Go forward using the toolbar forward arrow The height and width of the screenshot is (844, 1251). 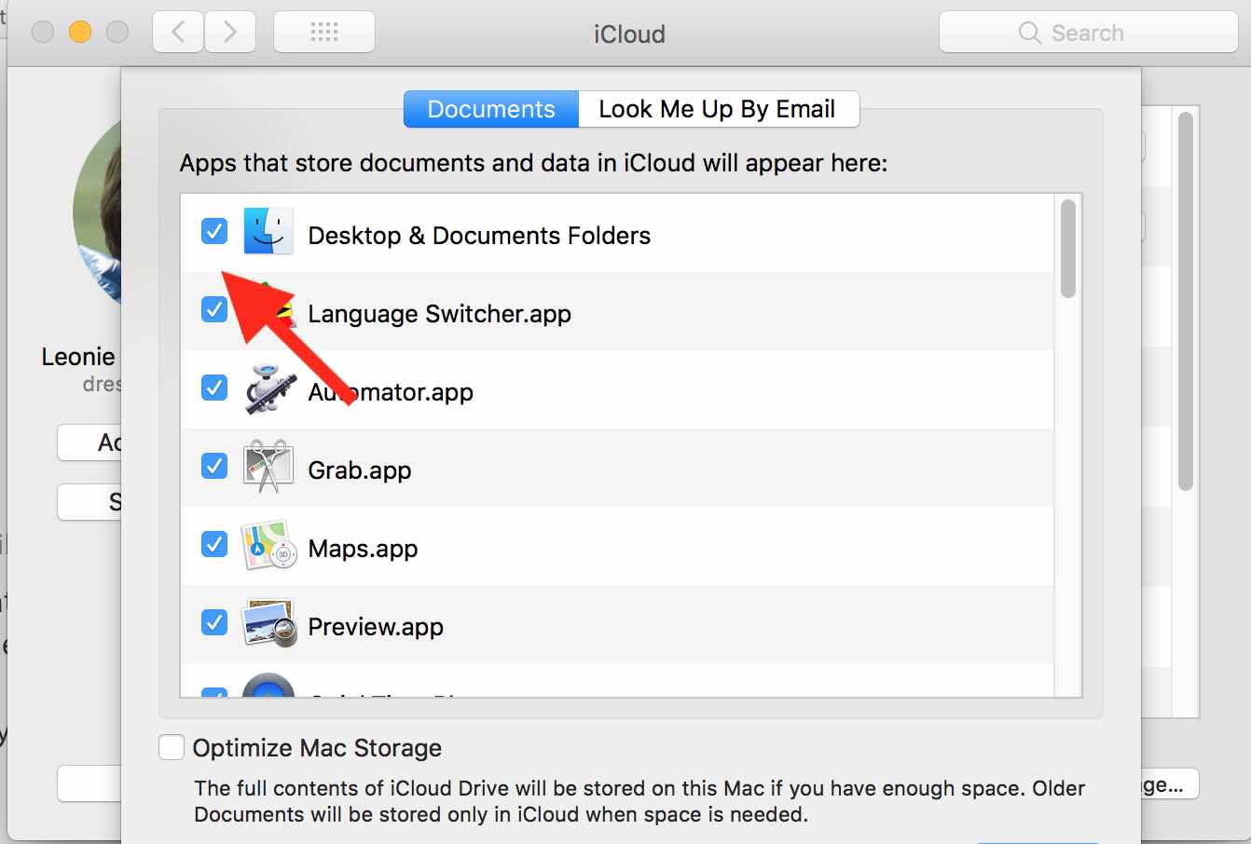point(230,33)
